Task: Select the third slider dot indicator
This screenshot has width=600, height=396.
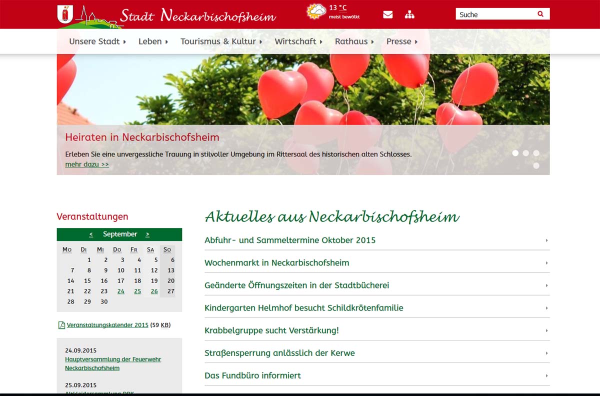Action: coord(536,153)
